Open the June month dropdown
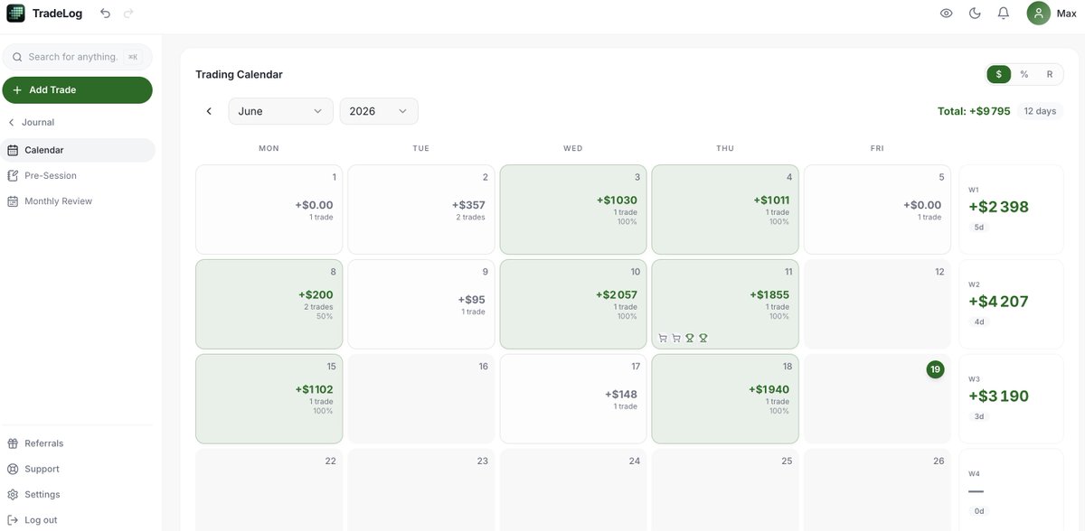This screenshot has width=1085, height=531. click(281, 111)
